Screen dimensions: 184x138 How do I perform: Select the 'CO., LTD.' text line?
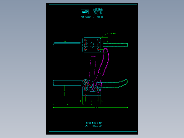click(x=98, y=13)
